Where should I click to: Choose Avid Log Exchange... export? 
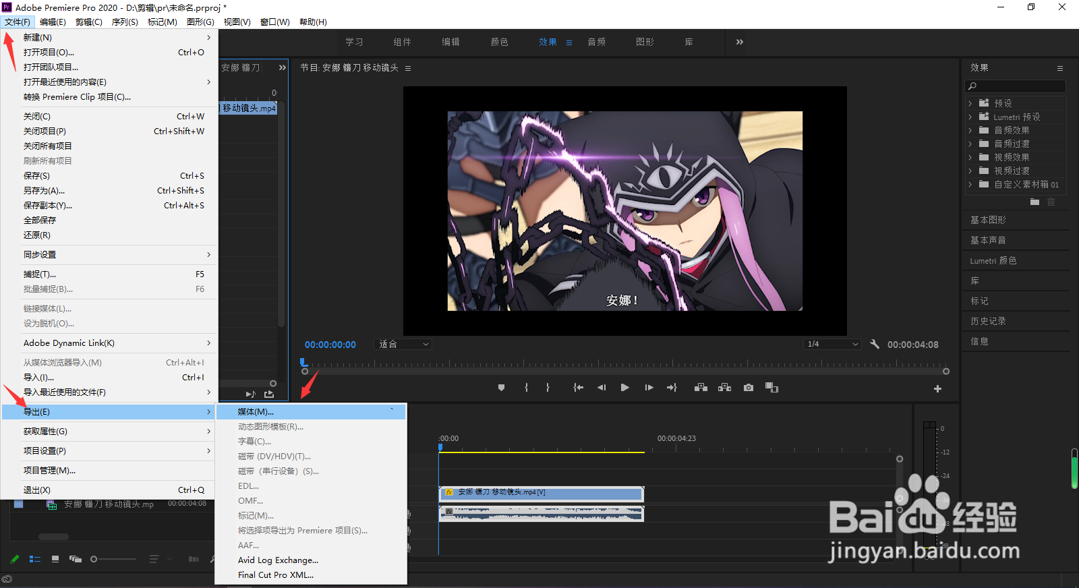(x=311, y=560)
